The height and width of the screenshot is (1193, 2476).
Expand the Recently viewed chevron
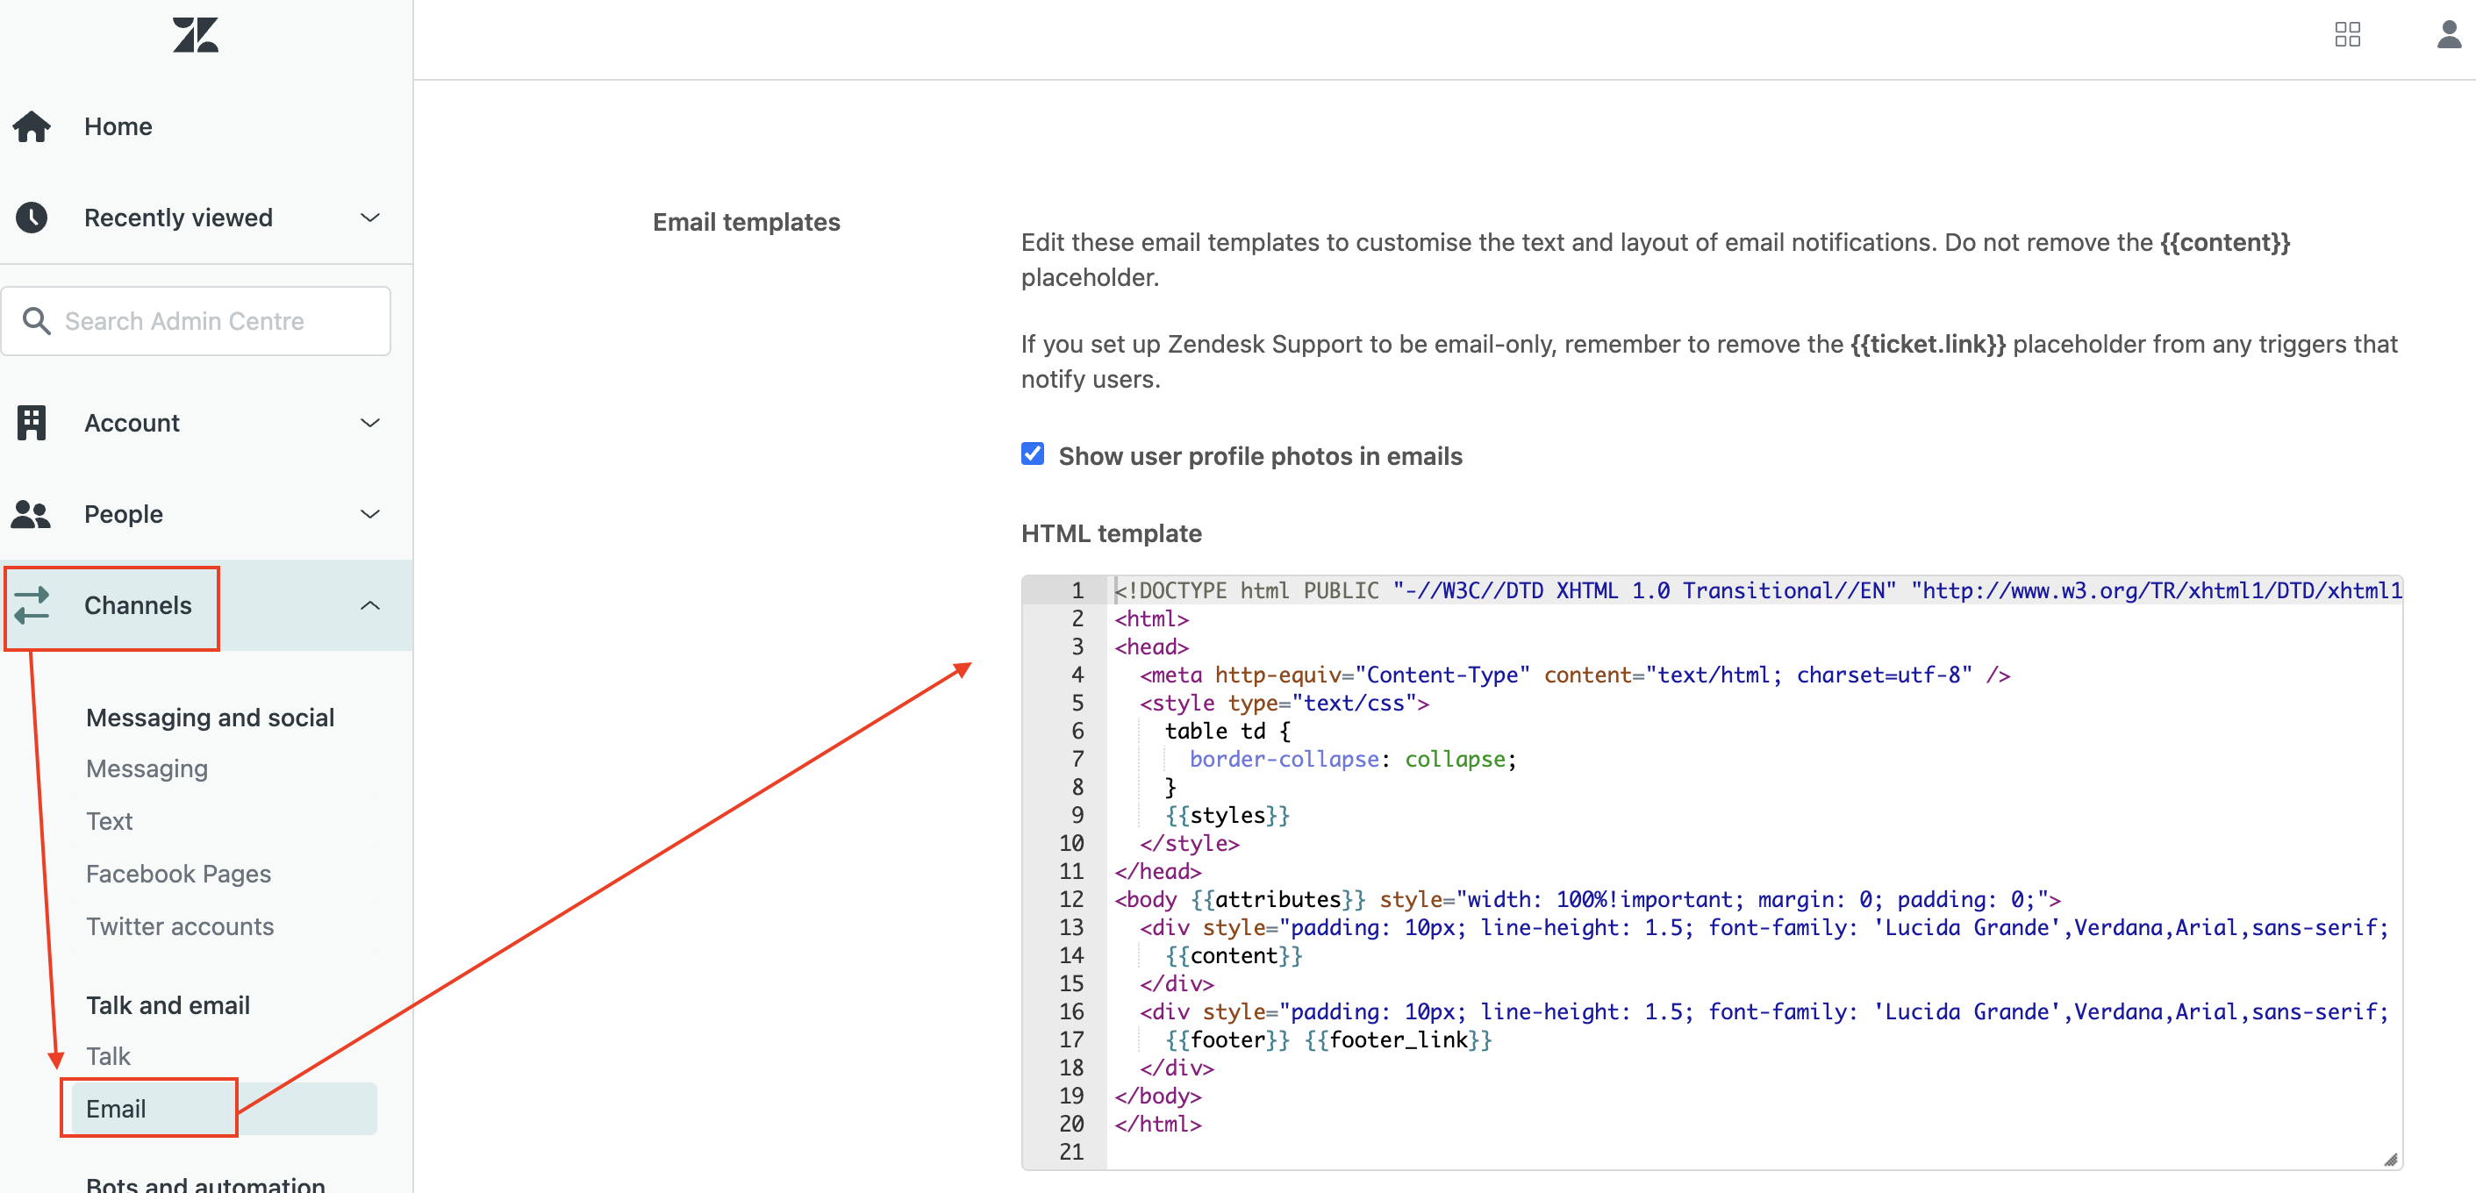click(370, 218)
